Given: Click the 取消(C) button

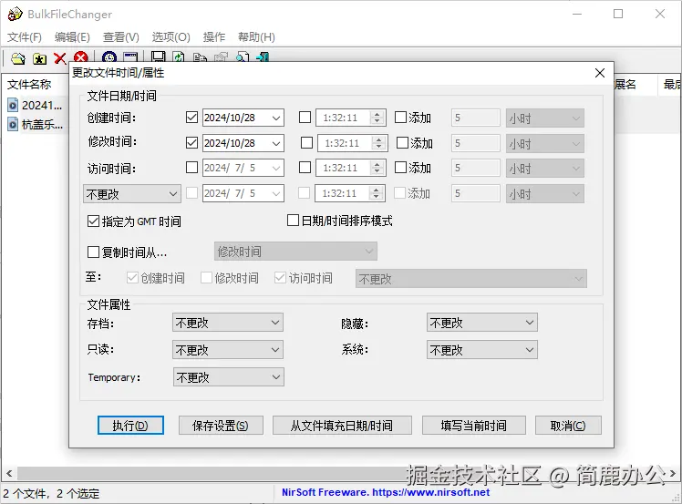Looking at the screenshot, I should [x=568, y=426].
